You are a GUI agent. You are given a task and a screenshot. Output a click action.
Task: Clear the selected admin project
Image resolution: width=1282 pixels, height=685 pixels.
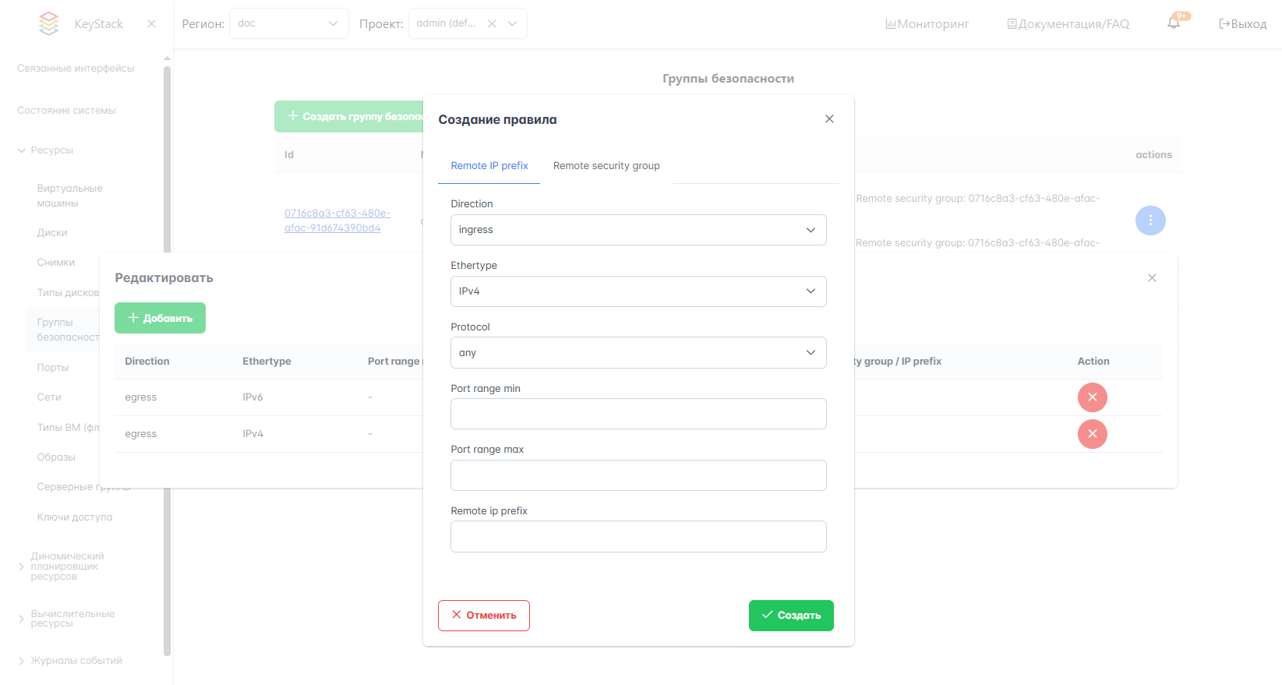coord(492,23)
